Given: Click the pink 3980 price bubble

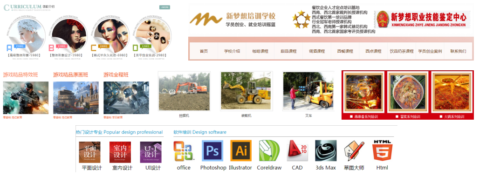Looking at the screenshot, I should point(62,47).
